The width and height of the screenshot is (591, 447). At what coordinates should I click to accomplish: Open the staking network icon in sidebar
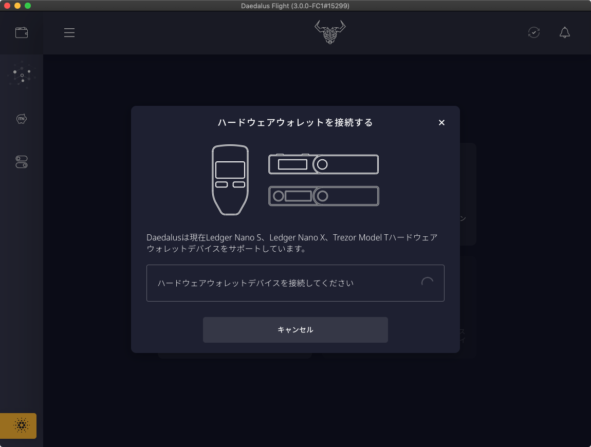(x=22, y=75)
